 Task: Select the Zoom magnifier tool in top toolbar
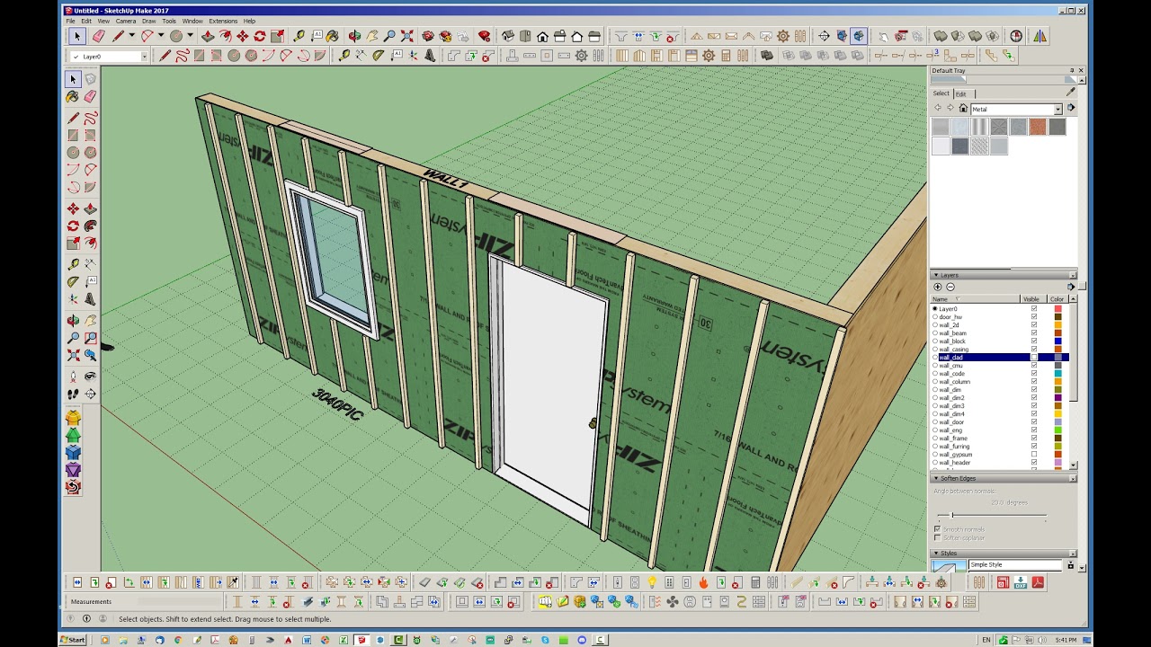coord(389,36)
